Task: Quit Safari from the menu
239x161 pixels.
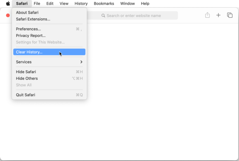Action: point(26,95)
